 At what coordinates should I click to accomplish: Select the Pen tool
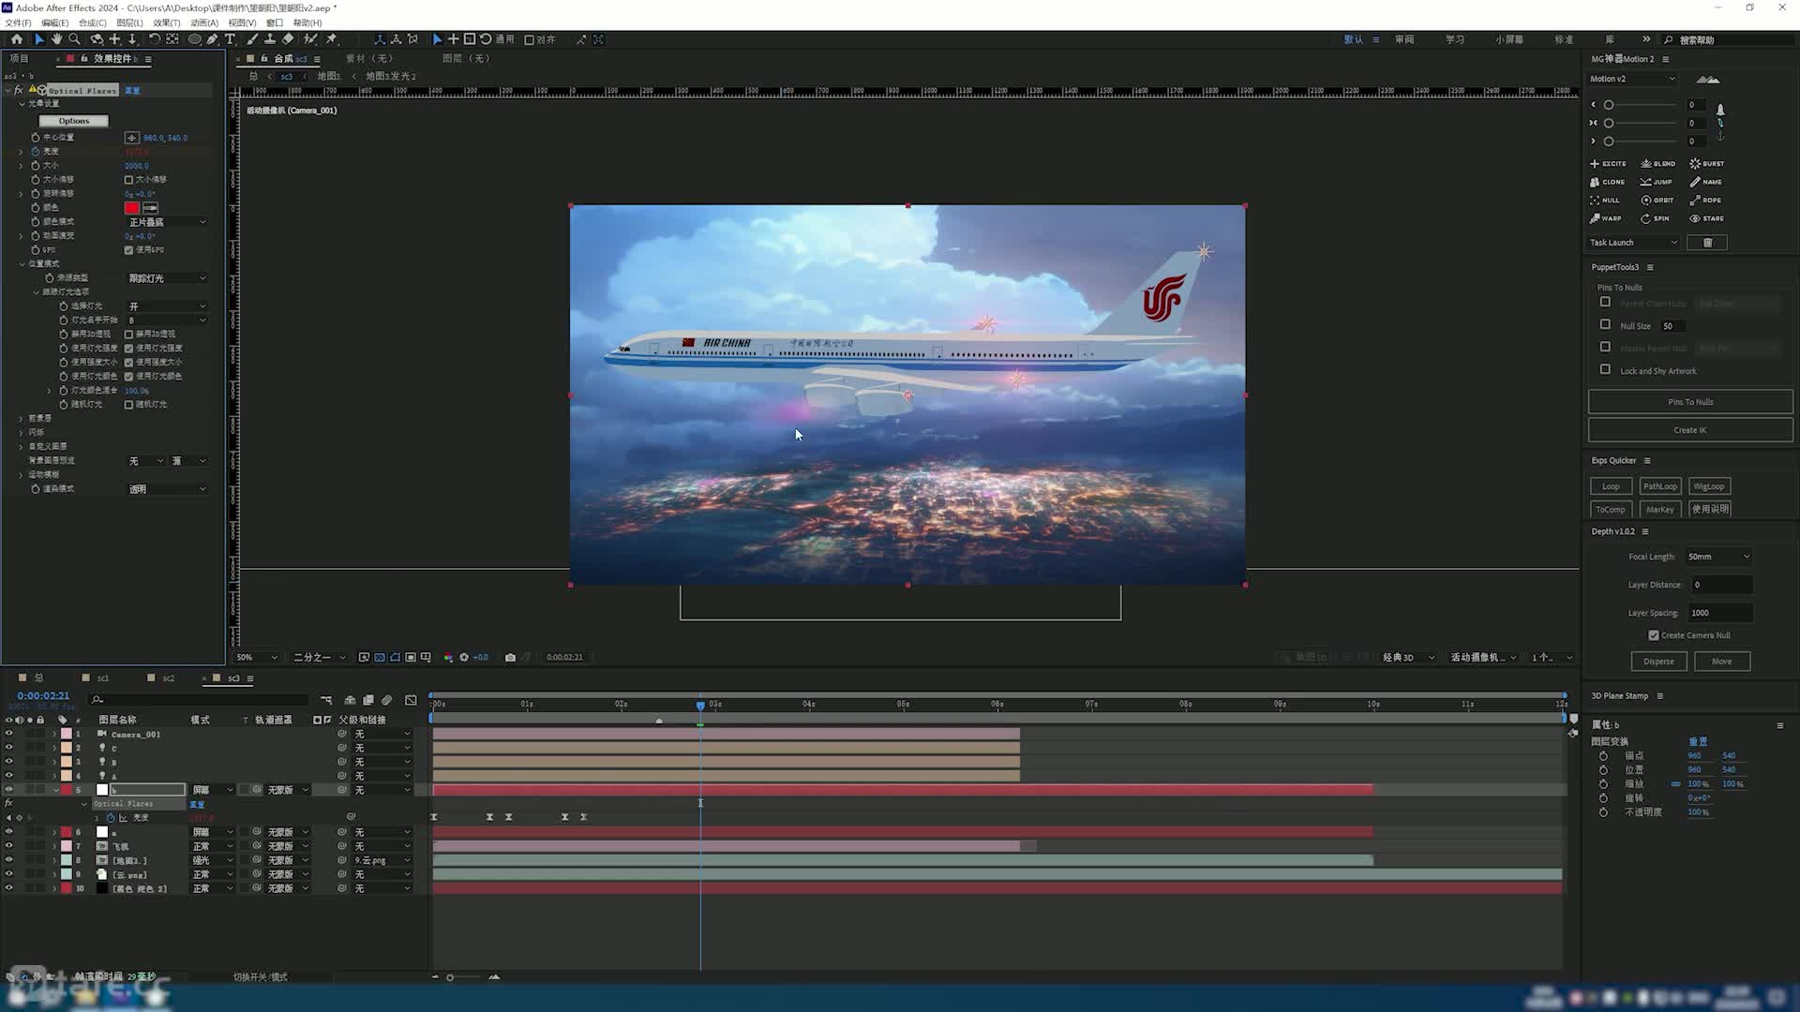pyautogui.click(x=213, y=39)
